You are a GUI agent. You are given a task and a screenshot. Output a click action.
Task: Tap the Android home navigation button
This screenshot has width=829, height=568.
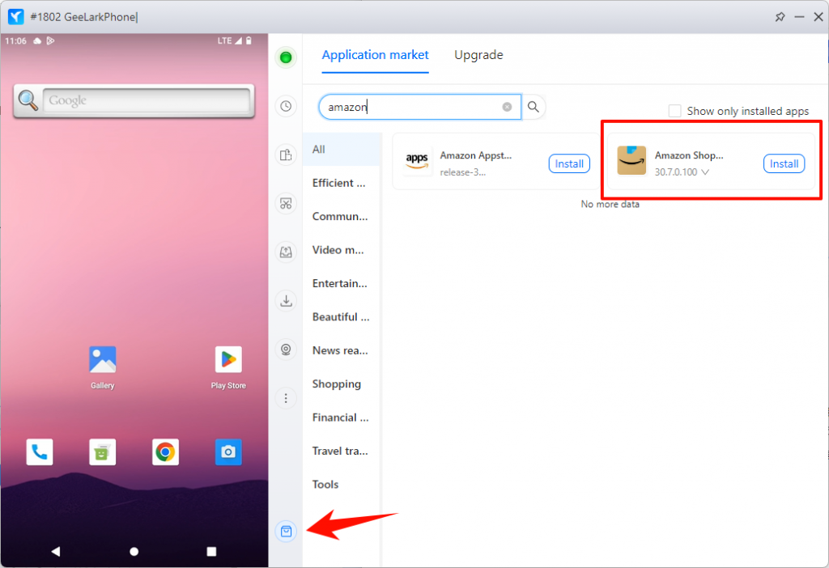pyautogui.click(x=134, y=552)
